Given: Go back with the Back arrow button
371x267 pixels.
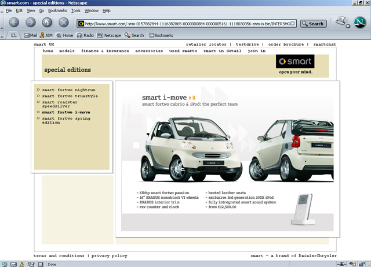Looking at the screenshot, I should (14, 23).
